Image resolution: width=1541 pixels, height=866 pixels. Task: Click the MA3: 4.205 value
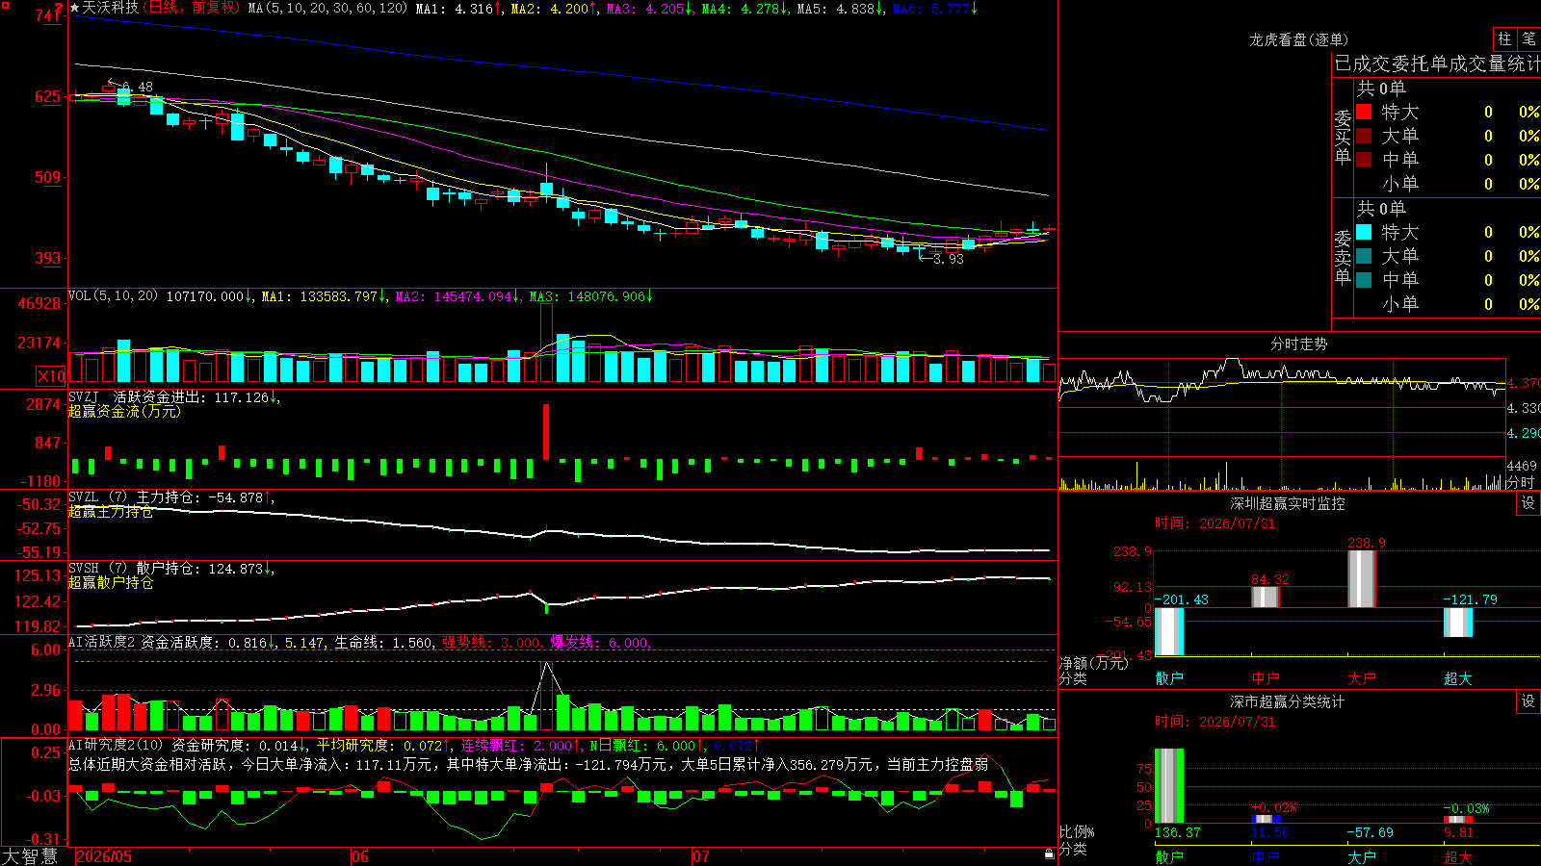coord(648,9)
